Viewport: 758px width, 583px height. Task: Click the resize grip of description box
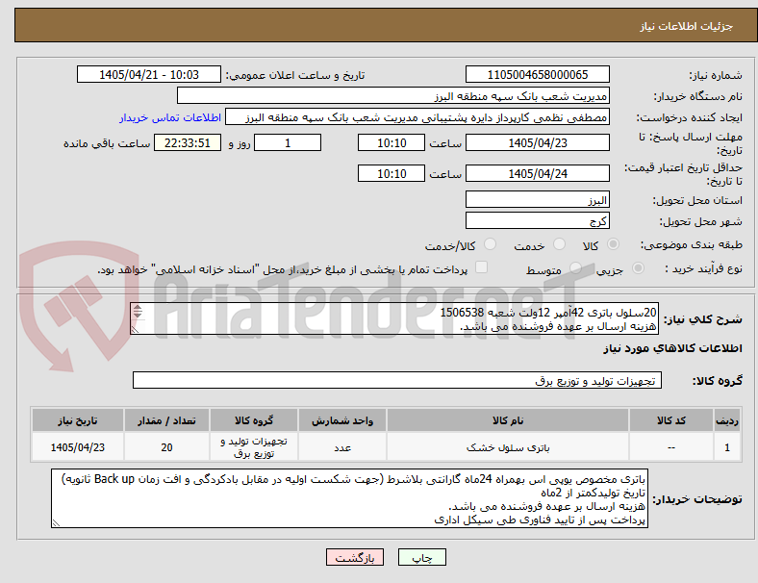[x=135, y=330]
